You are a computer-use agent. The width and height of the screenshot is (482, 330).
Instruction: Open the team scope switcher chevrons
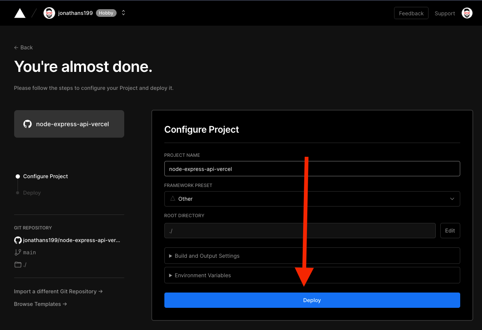coord(123,13)
